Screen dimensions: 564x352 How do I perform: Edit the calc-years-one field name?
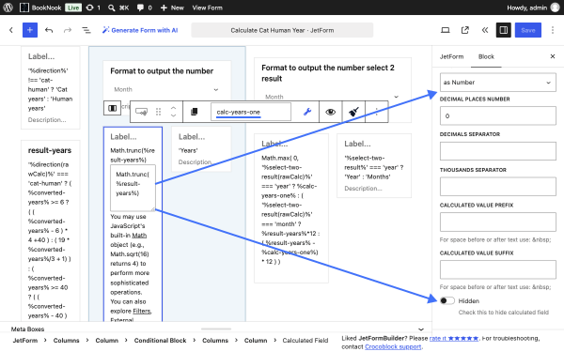(x=251, y=112)
